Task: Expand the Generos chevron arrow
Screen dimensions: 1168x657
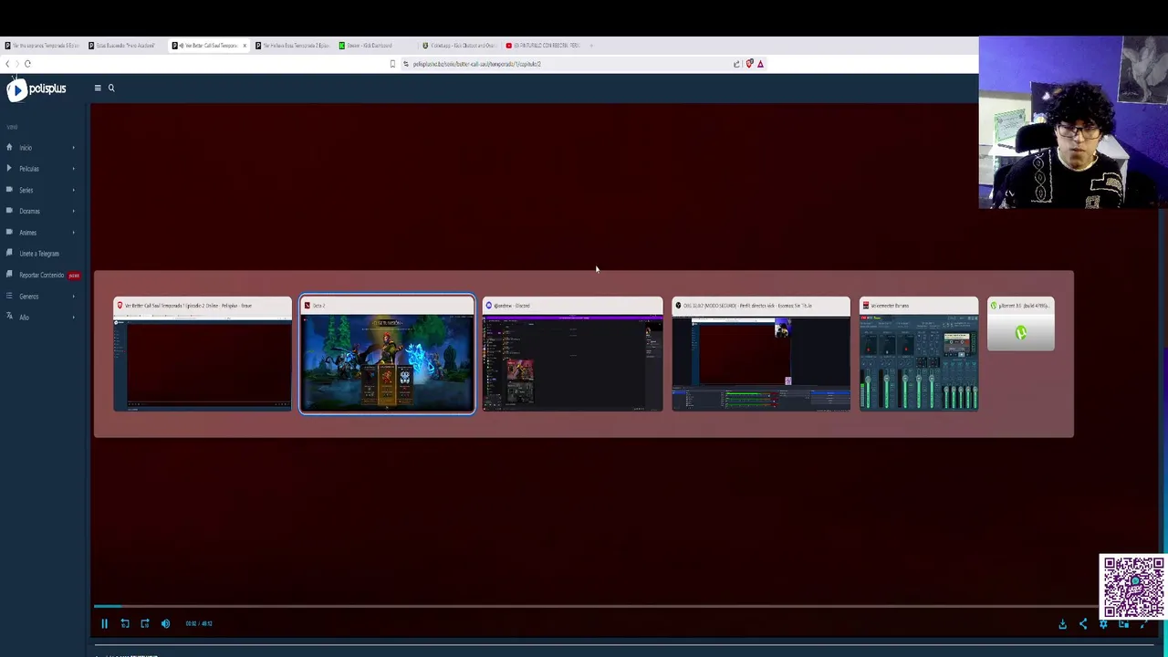Action: (74, 297)
